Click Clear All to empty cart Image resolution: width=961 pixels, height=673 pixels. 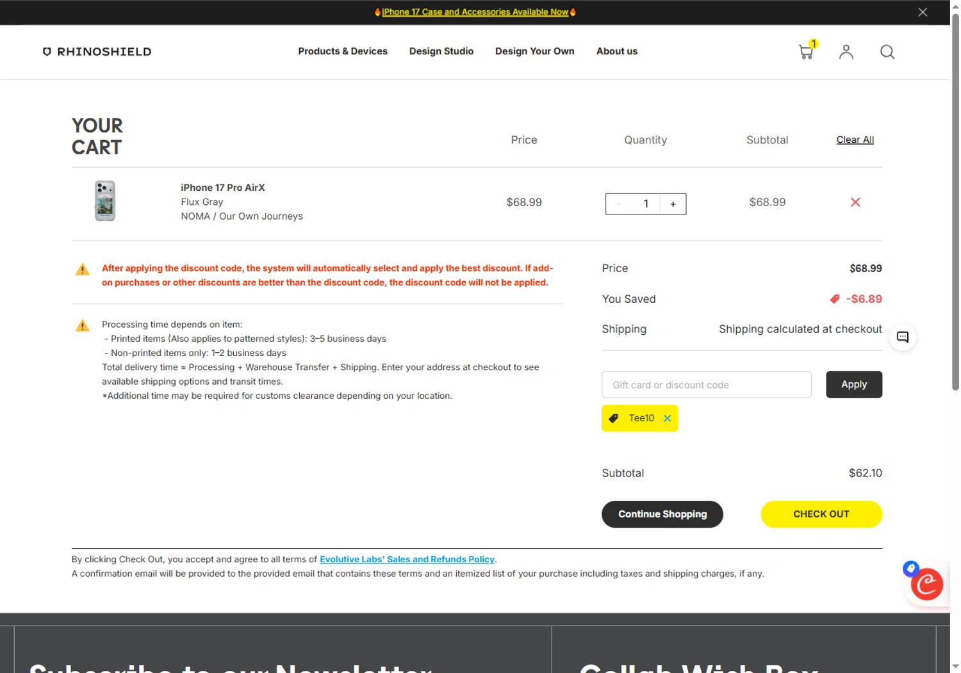pyautogui.click(x=855, y=140)
